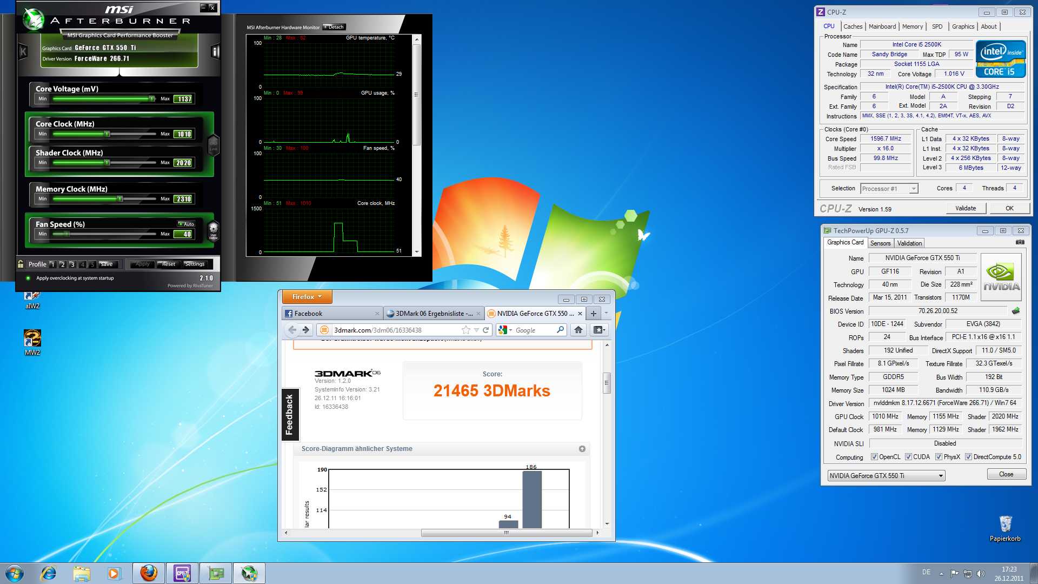This screenshot has height=584, width=1038.
Task: Click the Shader Clock slider handle
Action: 107,162
